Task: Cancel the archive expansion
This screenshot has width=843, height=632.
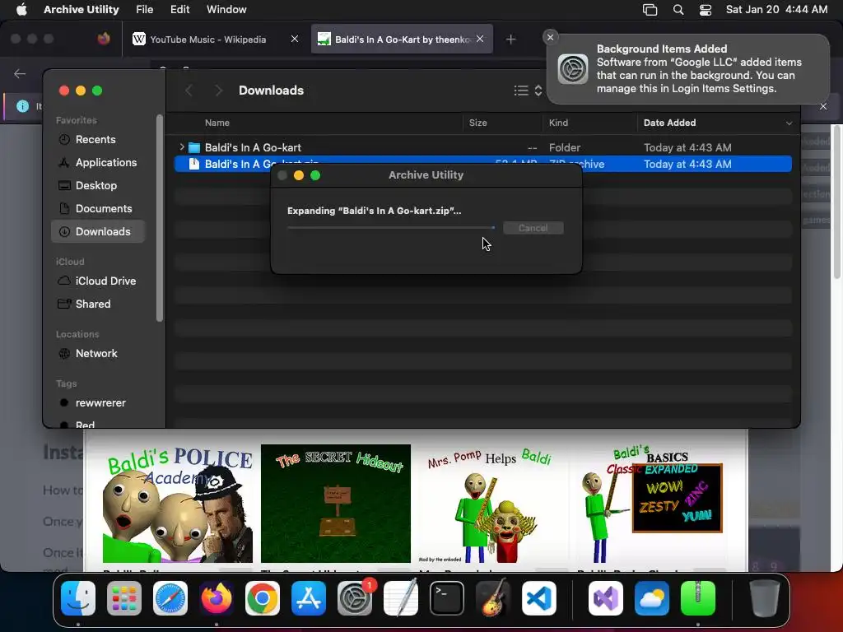Action: pos(533,228)
